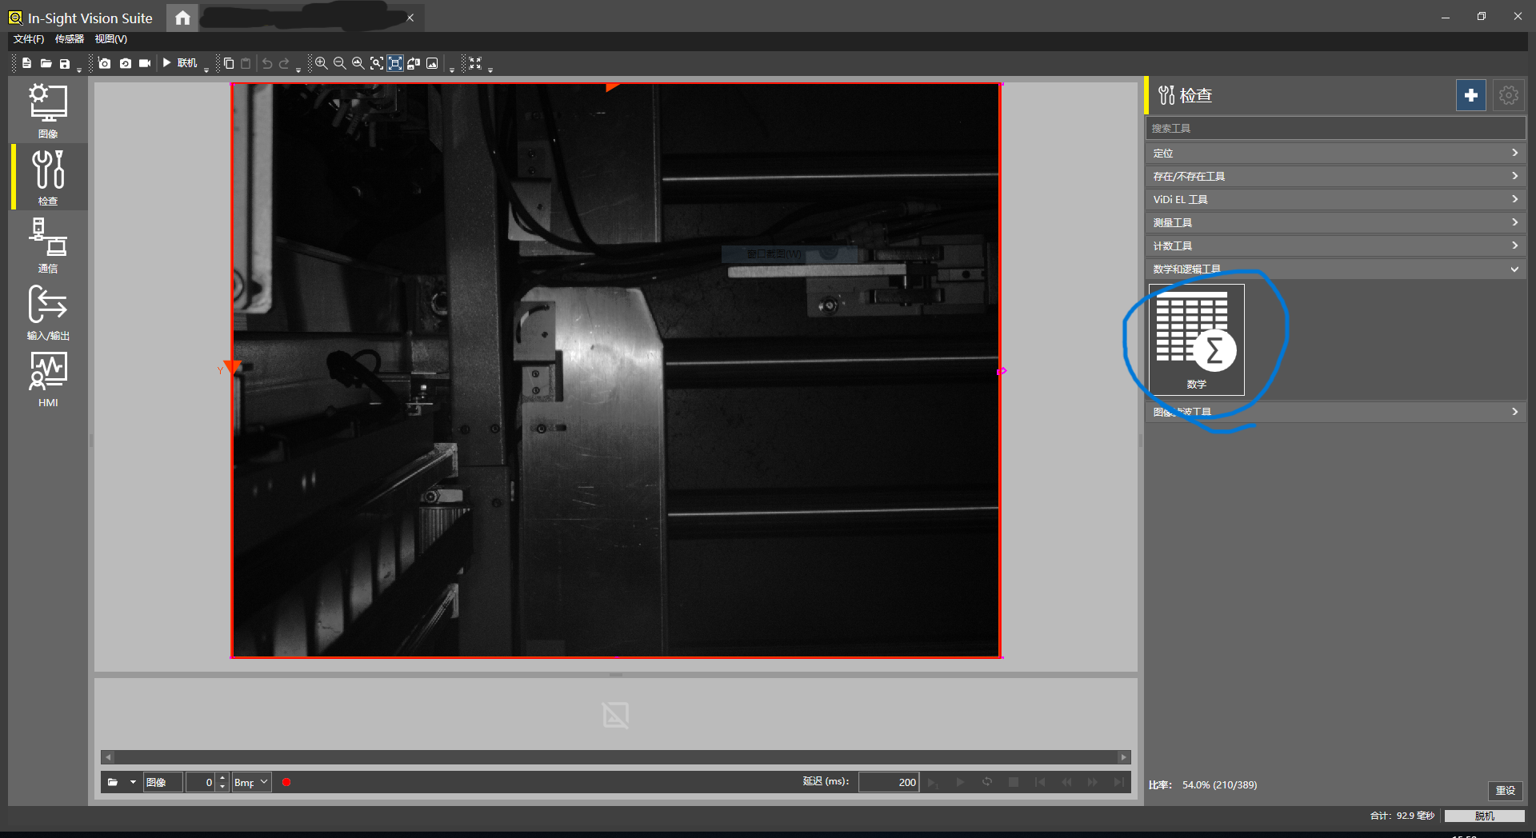Click the horizontal filmstrip scrollbar

[x=615, y=756]
